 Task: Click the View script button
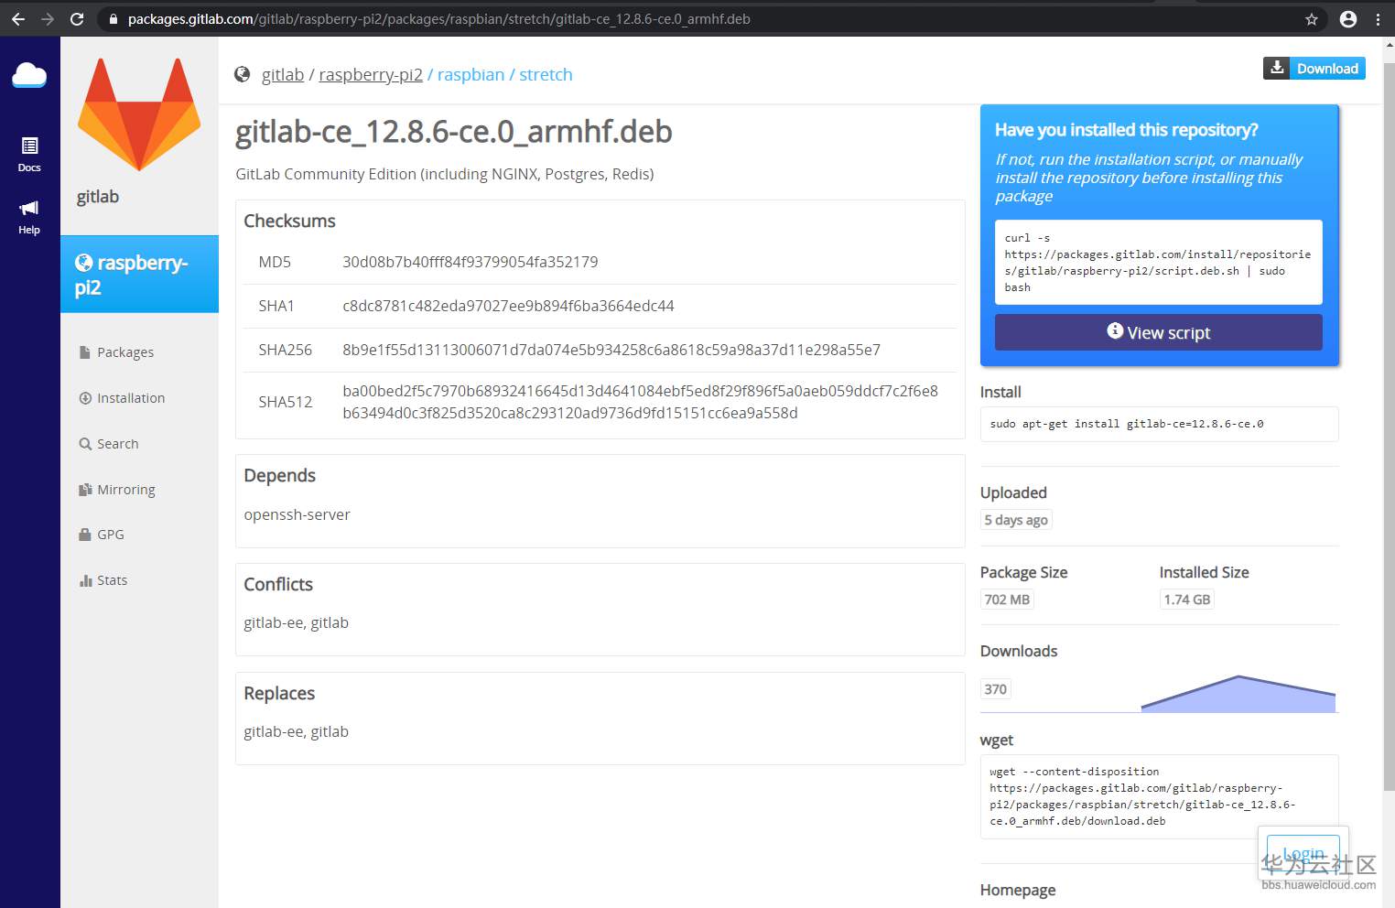pyautogui.click(x=1159, y=332)
